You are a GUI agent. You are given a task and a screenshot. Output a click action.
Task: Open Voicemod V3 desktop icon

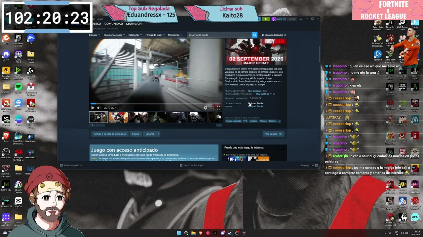tap(6, 202)
